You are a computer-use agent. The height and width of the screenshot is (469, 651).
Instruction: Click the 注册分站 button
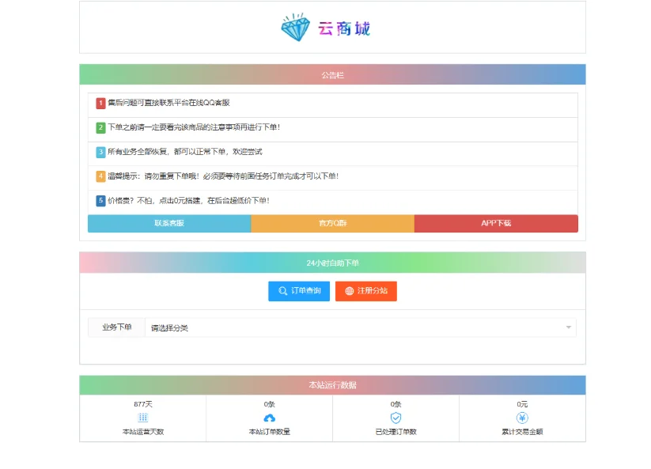(365, 291)
